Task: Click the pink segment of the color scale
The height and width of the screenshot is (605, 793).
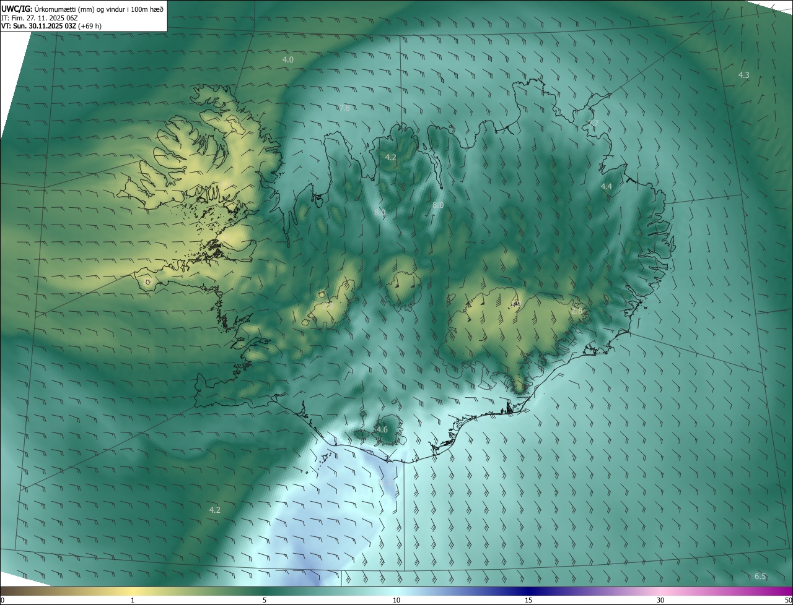Action: [x=660, y=591]
